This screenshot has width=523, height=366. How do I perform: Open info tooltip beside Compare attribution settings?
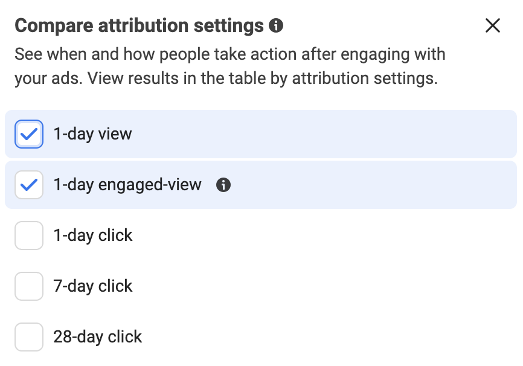click(276, 25)
